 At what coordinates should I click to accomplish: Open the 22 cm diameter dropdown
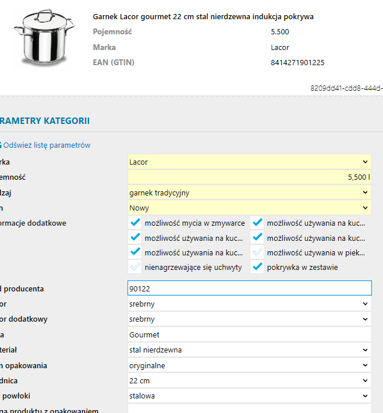point(249,380)
